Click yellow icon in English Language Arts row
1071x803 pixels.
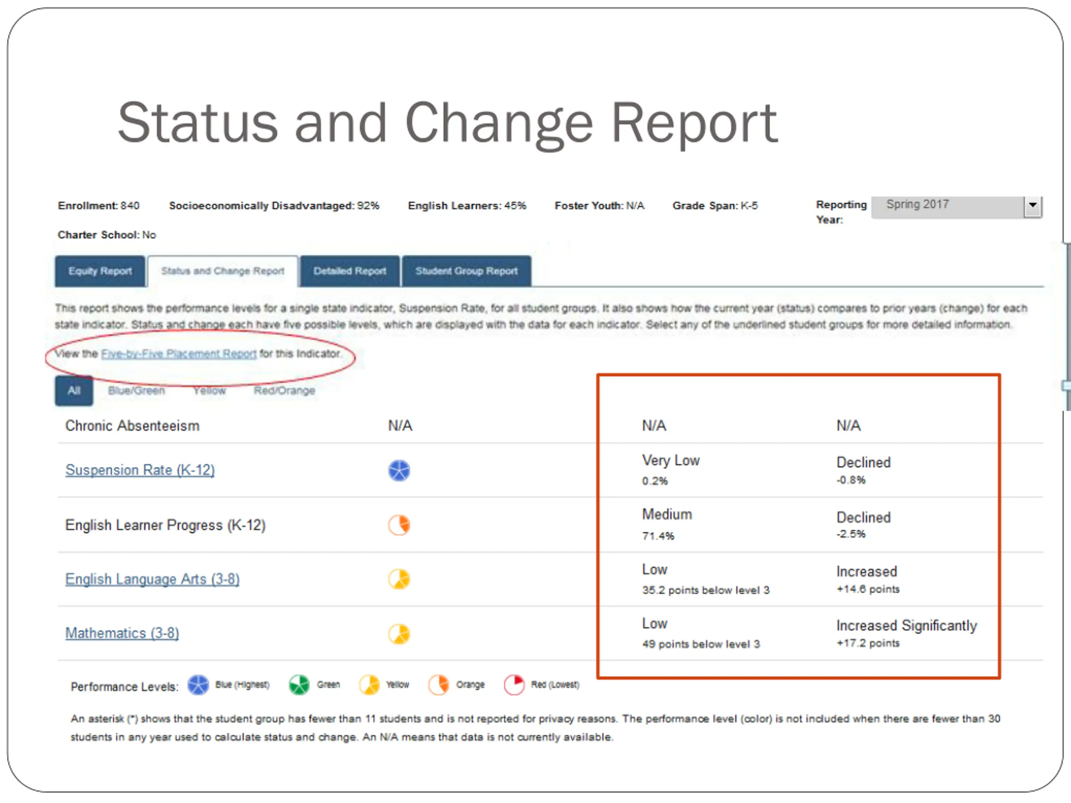click(399, 579)
